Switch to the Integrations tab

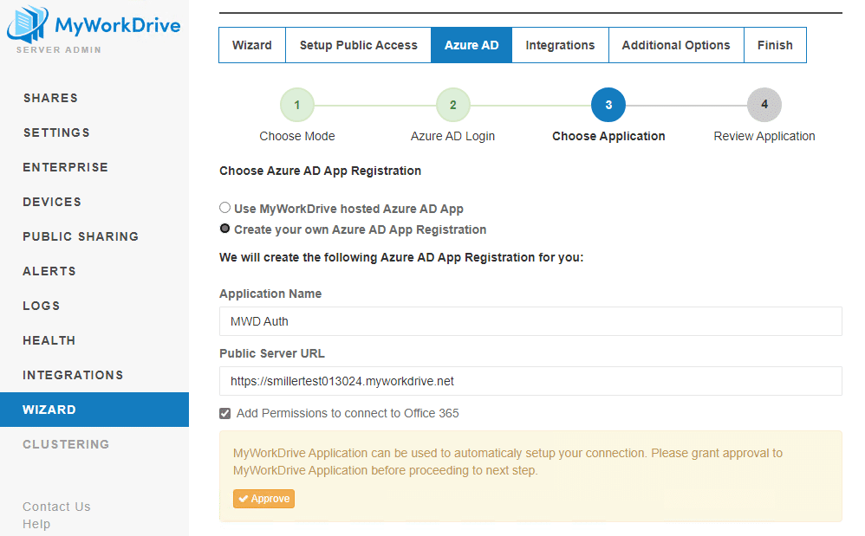(560, 44)
